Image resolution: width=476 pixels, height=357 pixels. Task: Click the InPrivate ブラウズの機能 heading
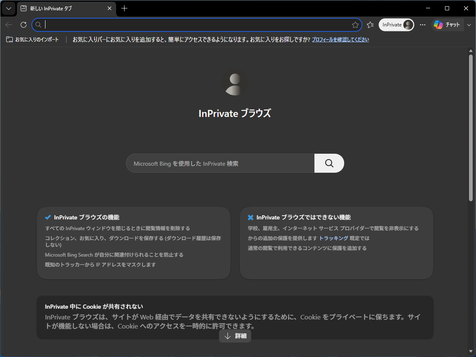pyautogui.click(x=86, y=217)
